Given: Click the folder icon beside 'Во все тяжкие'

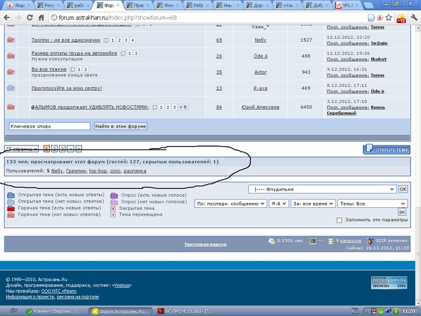Looking at the screenshot, I should point(11,72).
